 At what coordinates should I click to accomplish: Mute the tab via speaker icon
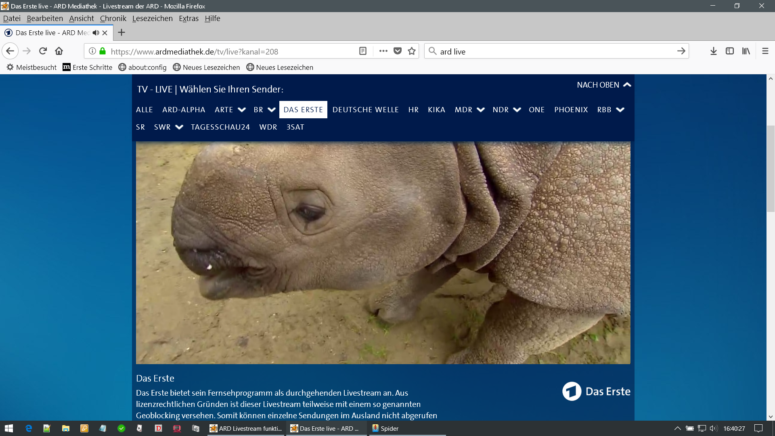pyautogui.click(x=96, y=33)
